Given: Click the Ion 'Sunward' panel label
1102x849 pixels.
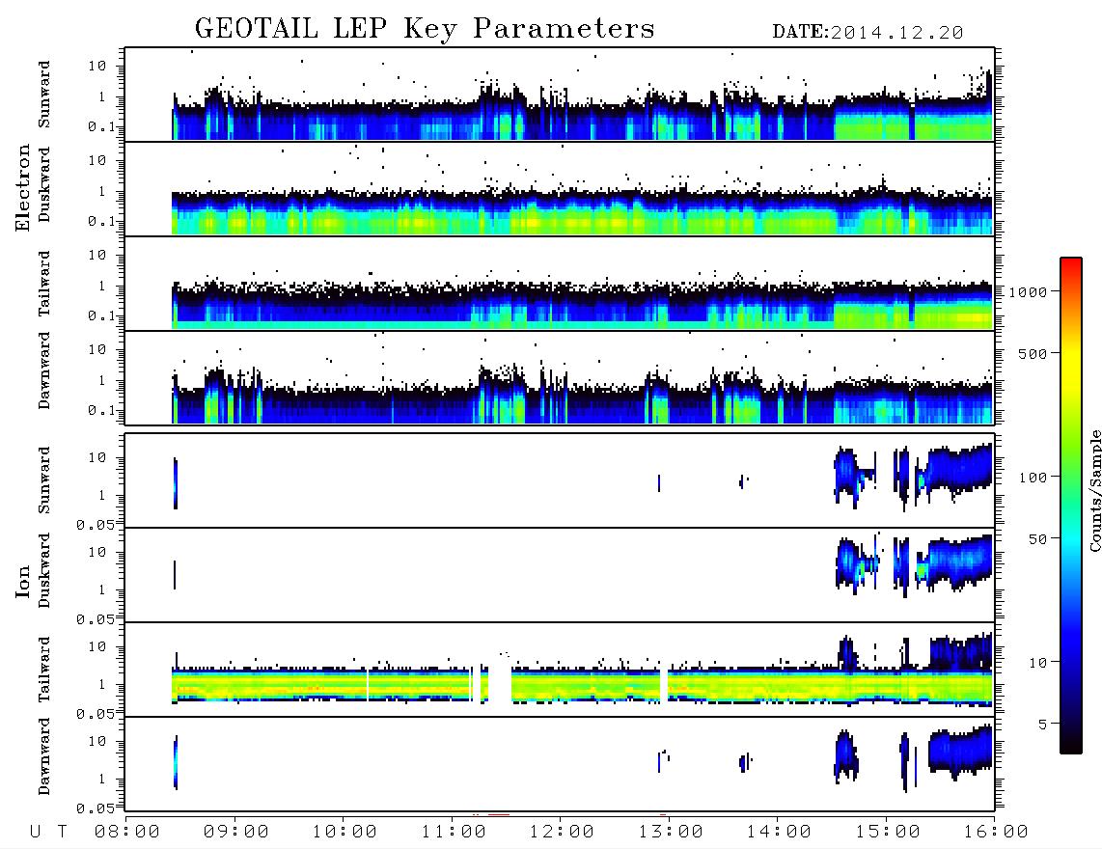Looking at the screenshot, I should coord(44,480).
